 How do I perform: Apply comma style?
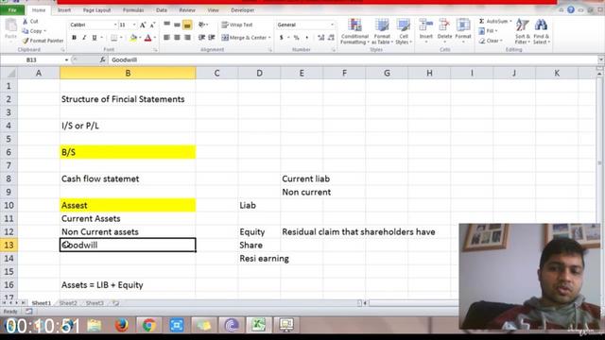[306, 38]
